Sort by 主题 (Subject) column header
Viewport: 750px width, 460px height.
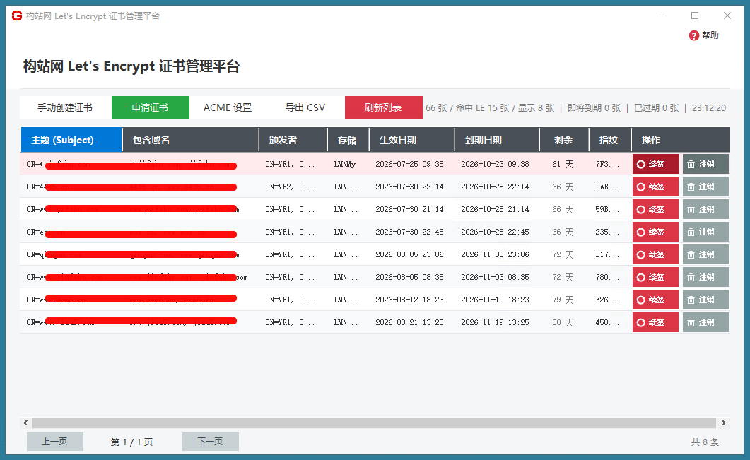[71, 140]
